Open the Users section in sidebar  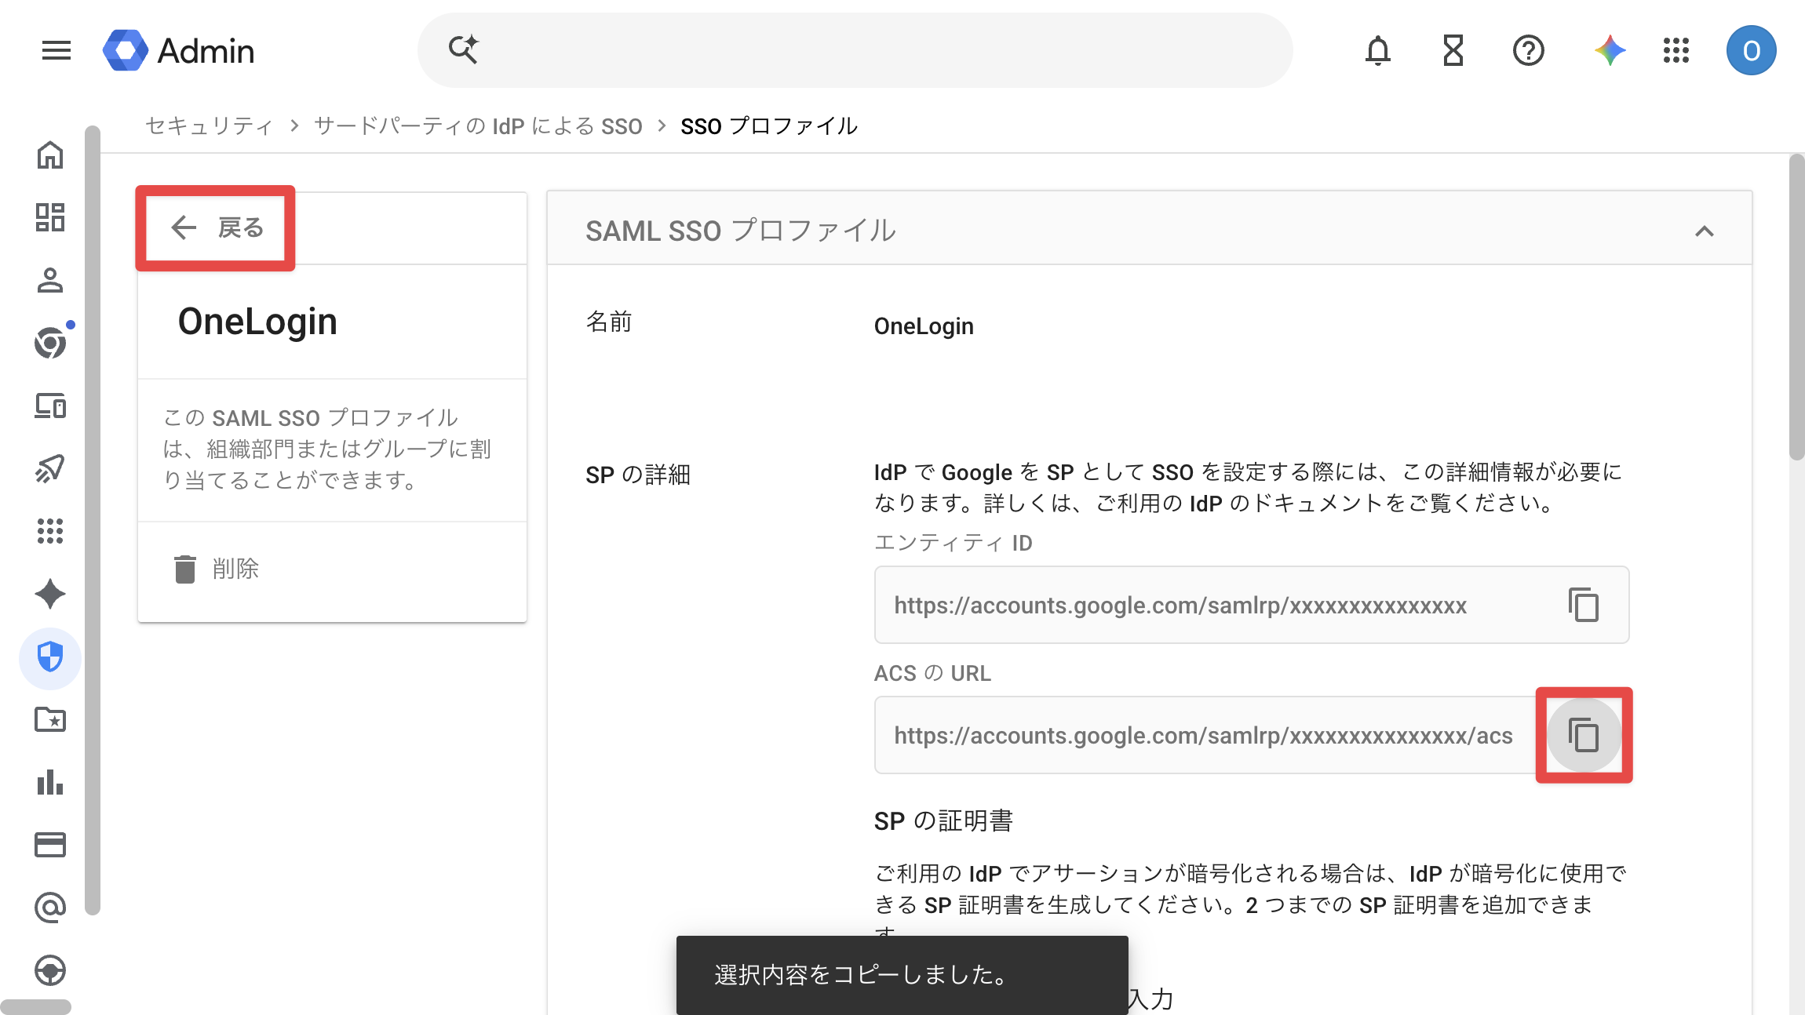50,281
